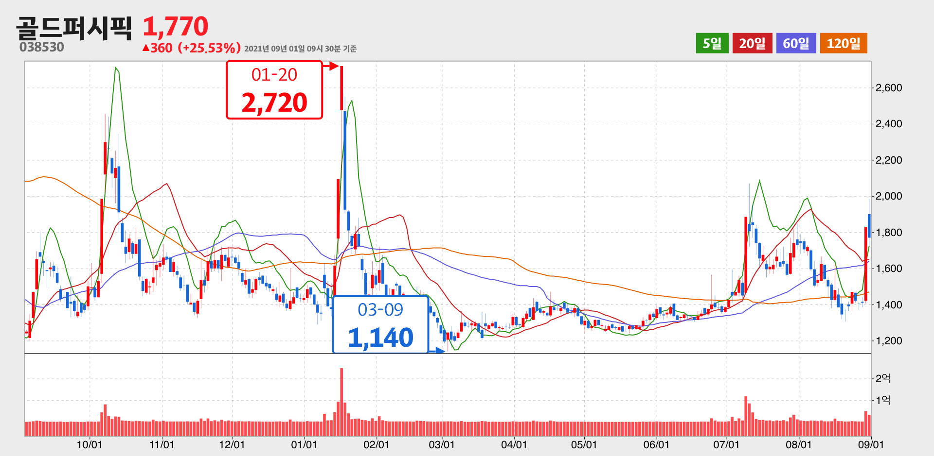Click the 1,800 price axis label

[x=889, y=233]
